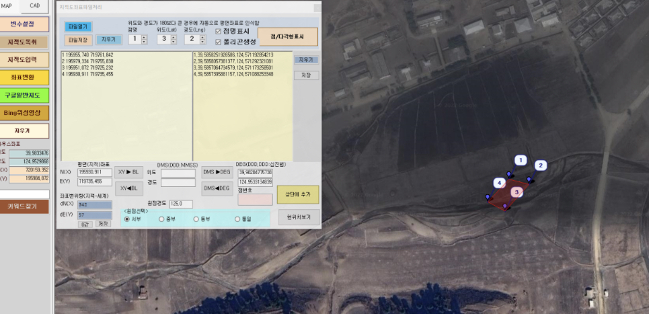
Task: Switch to the CAD tab
Action: click(x=35, y=7)
